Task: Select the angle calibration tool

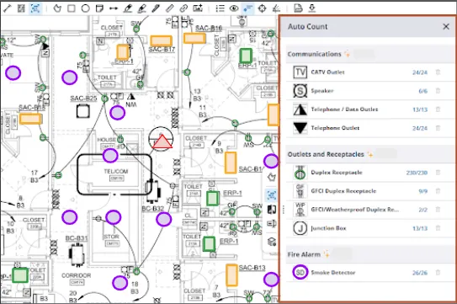Action: (276, 8)
